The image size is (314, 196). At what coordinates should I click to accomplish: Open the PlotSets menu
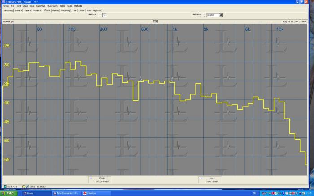click(78, 6)
